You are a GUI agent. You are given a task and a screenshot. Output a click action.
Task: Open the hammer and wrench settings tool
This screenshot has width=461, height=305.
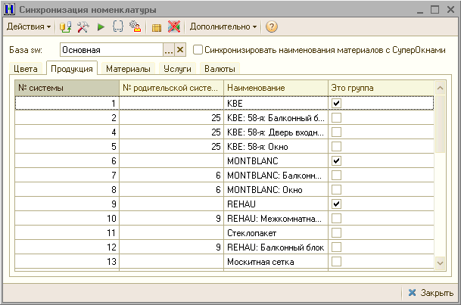[83, 26]
